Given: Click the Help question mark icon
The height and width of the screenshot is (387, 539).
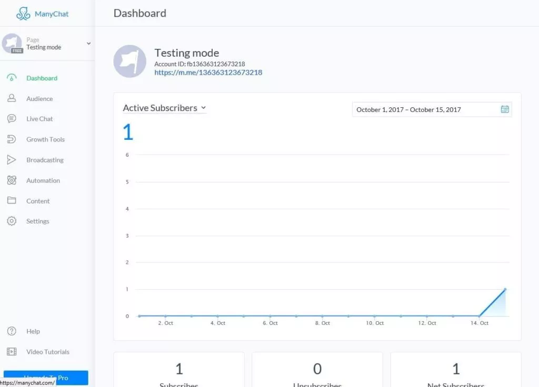Looking at the screenshot, I should coord(12,331).
